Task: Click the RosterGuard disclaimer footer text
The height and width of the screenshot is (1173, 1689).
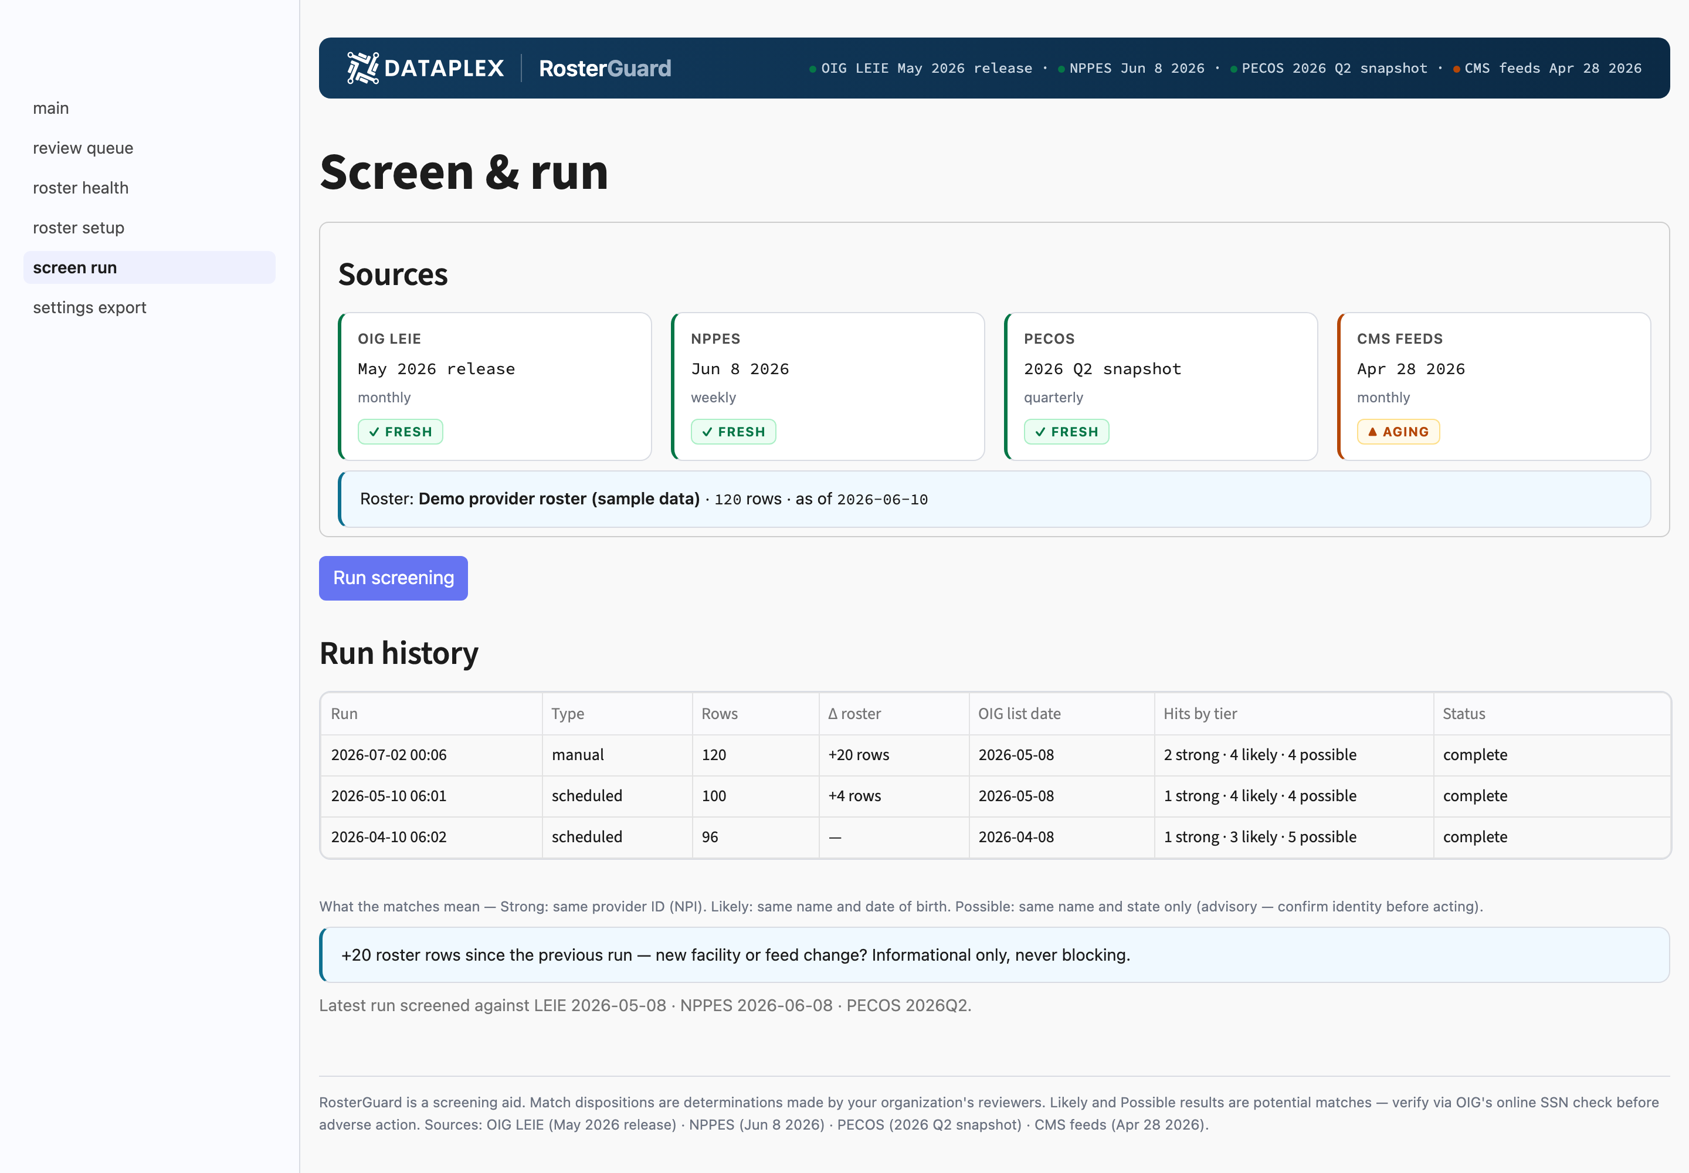Action: (x=989, y=1113)
